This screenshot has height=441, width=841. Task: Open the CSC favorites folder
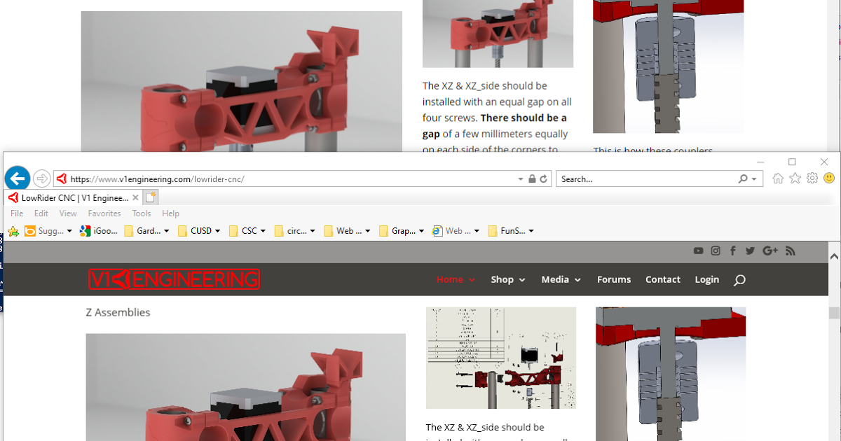click(248, 231)
